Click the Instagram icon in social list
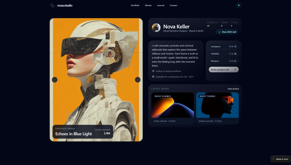This screenshot has height=165, width=291. coord(235,47)
